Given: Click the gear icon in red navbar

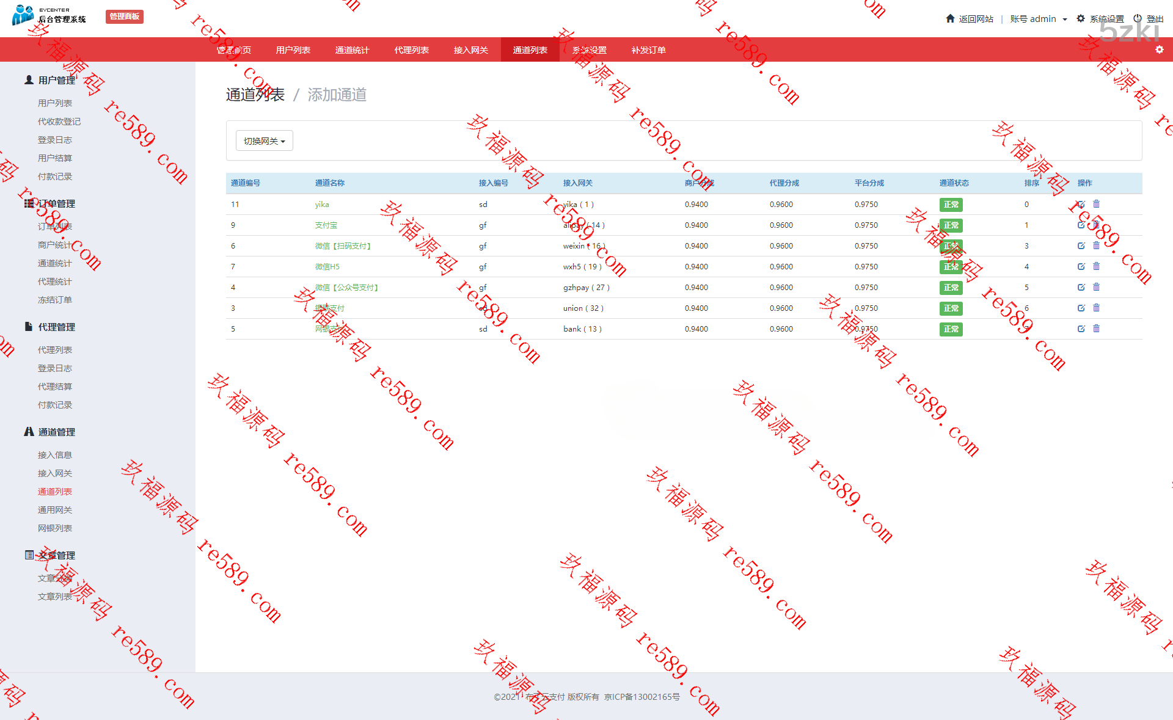Looking at the screenshot, I should pos(1159,49).
